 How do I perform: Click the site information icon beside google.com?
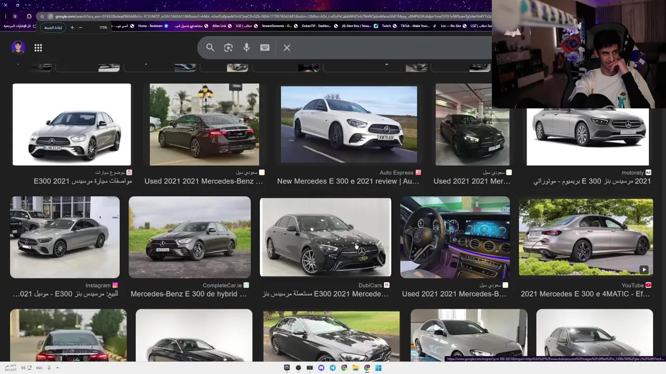(x=50, y=16)
